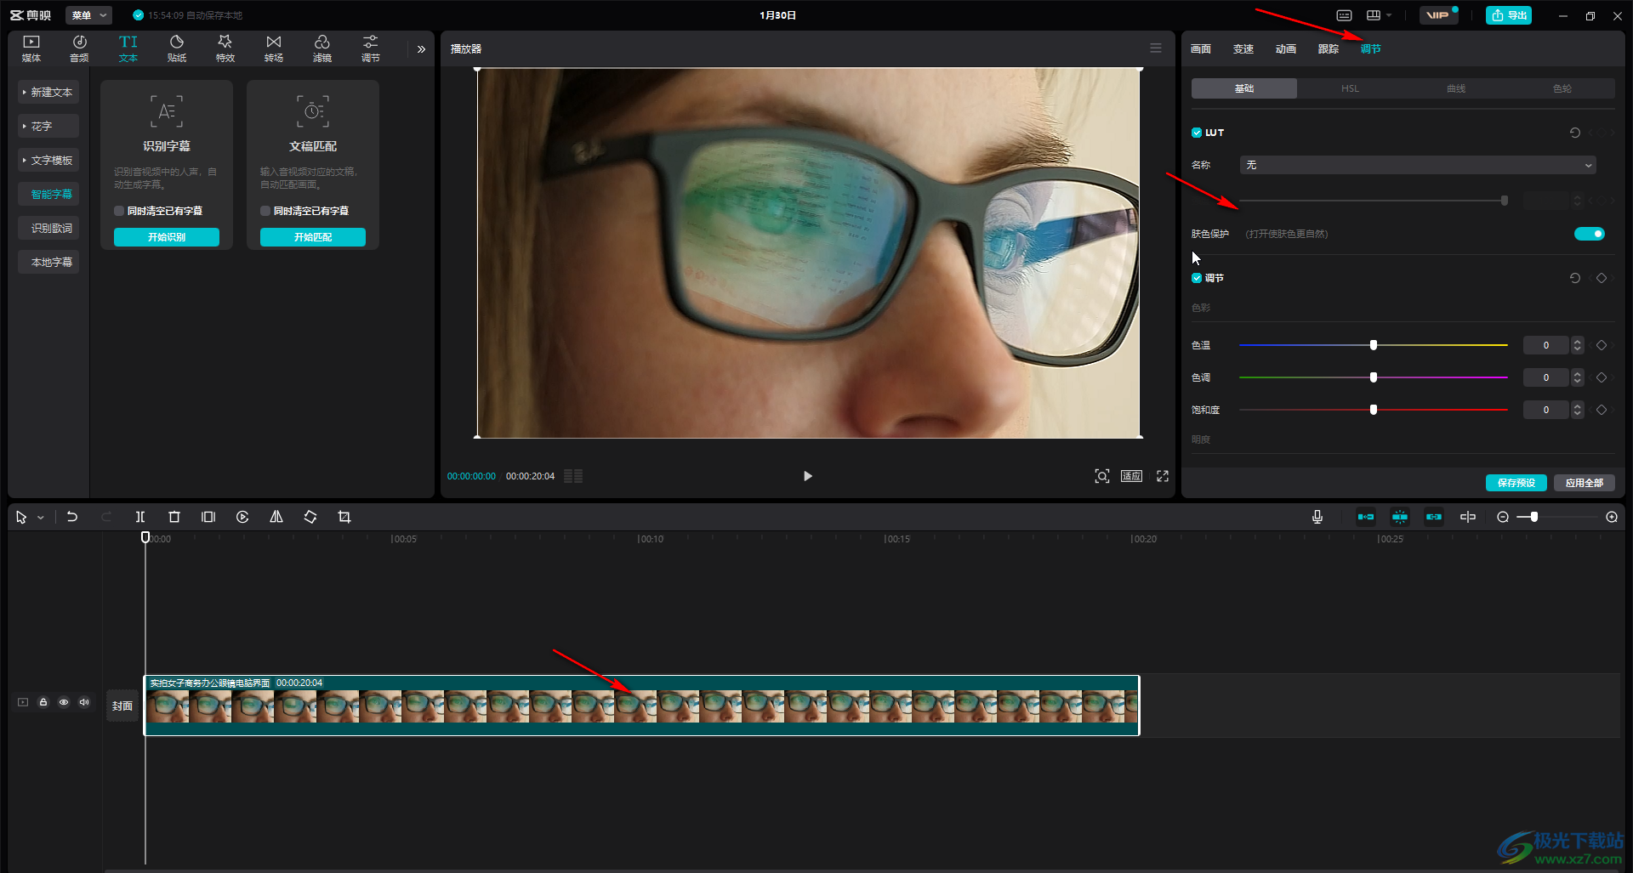The height and width of the screenshot is (873, 1633).
Task: Open the 贴纸 stickers panel
Action: (x=177, y=48)
